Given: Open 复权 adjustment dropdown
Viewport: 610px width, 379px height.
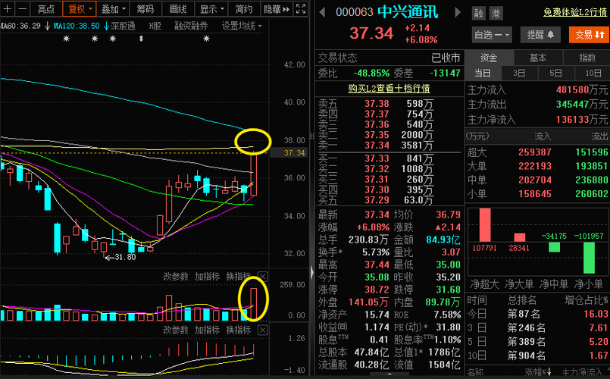Looking at the screenshot, I should coord(80,8).
